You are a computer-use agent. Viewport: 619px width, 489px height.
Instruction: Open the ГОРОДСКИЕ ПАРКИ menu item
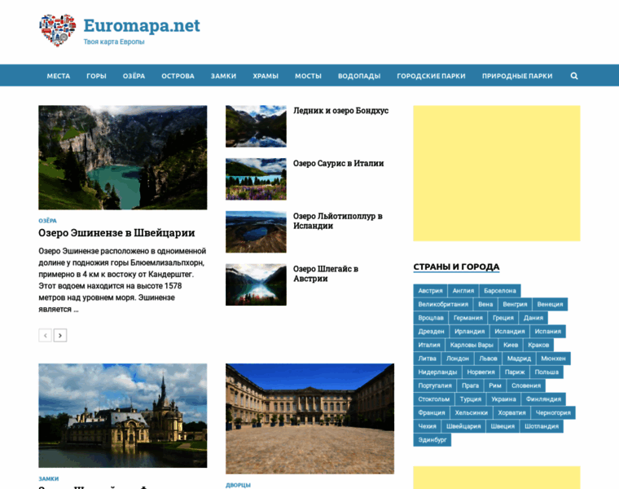click(431, 76)
